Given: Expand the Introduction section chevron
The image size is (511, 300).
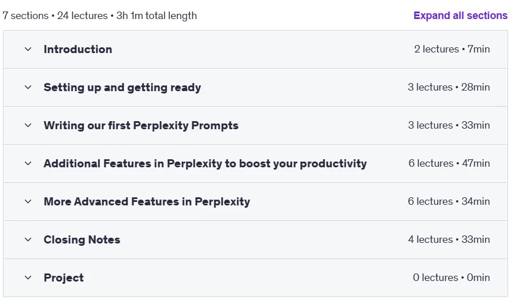Looking at the screenshot, I should point(28,49).
